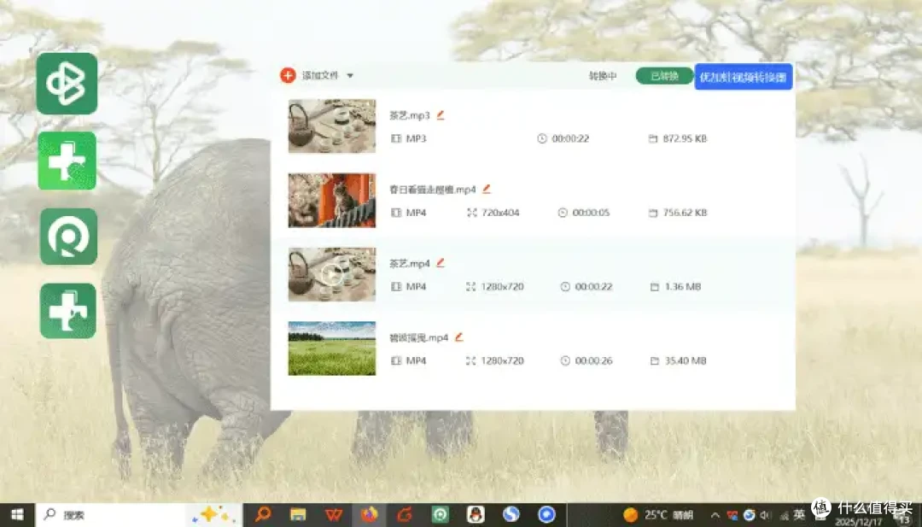922x527 pixels.
Task: Click the clock icon beside 00:00:05
Action: coord(563,213)
